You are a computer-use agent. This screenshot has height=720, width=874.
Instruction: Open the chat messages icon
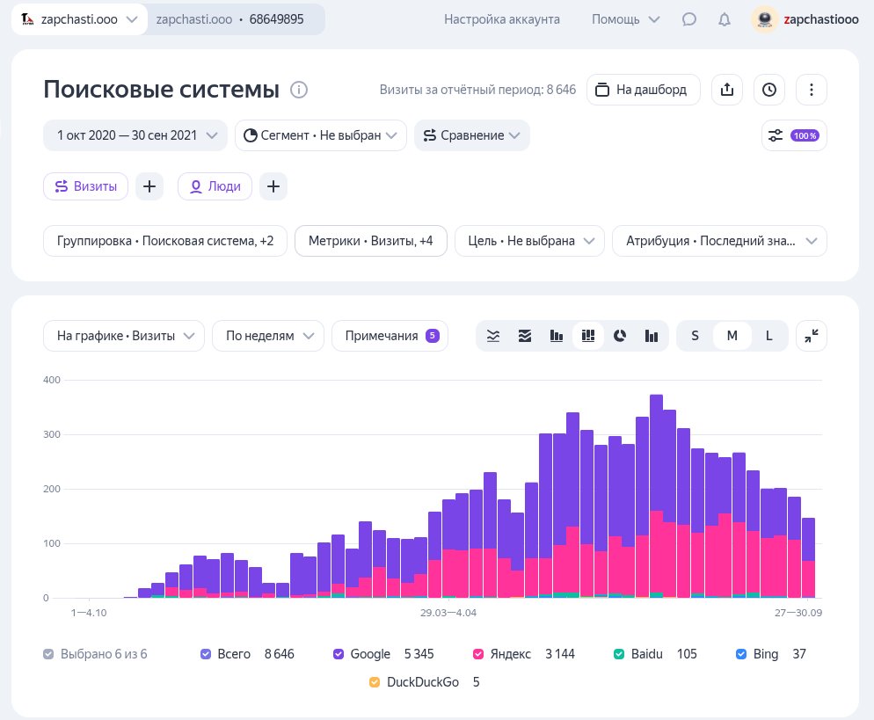point(690,19)
